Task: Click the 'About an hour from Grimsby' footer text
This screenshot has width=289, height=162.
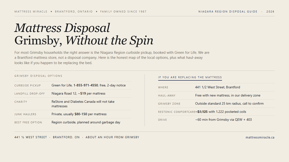Action: pos(112,137)
